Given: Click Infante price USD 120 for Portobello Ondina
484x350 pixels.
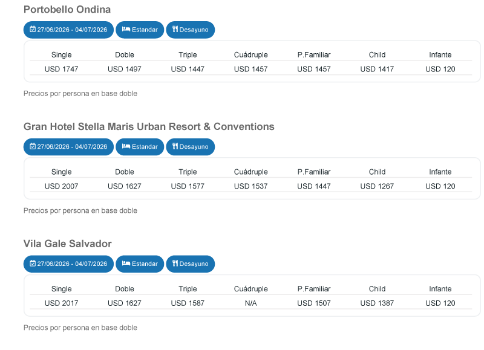Looking at the screenshot, I should point(440,70).
